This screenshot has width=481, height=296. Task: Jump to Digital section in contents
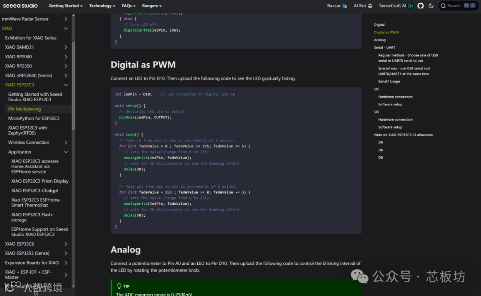click(x=379, y=24)
